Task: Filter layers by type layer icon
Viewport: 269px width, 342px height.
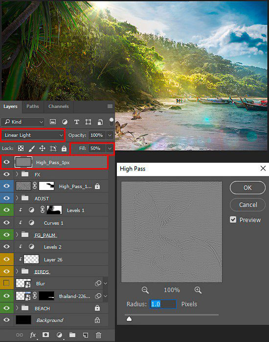Action: click(76, 122)
